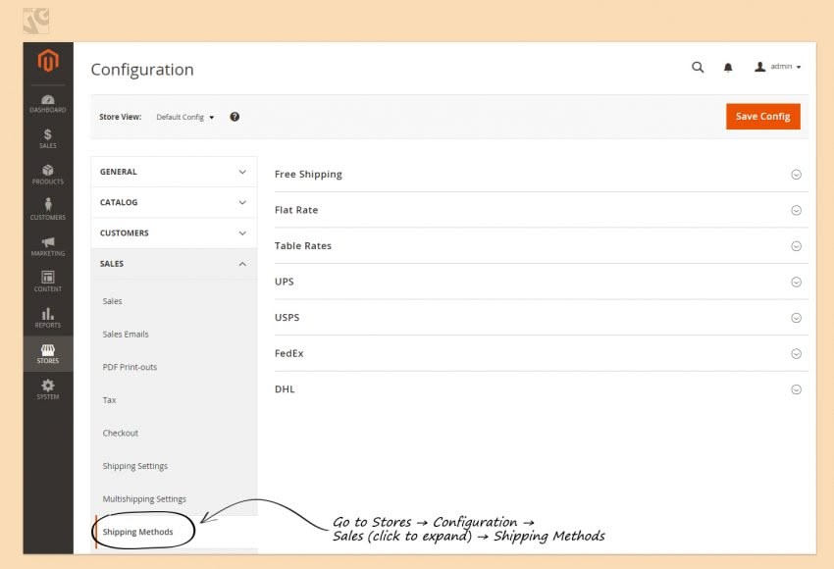The width and height of the screenshot is (834, 569).
Task: Expand the Free Shipping section arrow
Action: click(x=796, y=175)
